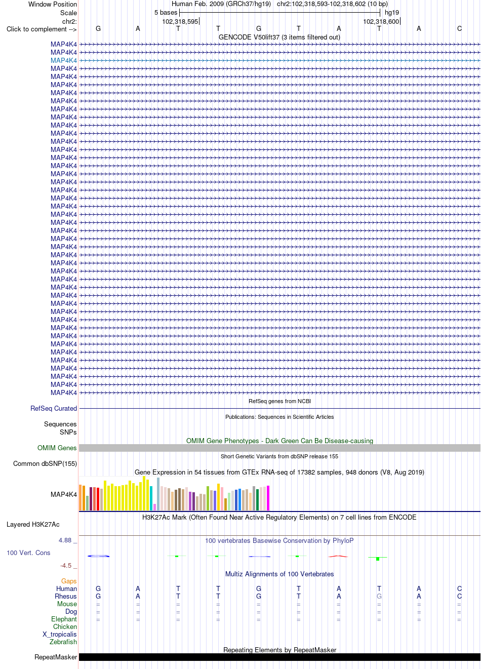Click the 'chr2:102,318,593-102,318,602 (10 bp)' position text
The width and height of the screenshot is (481, 669).
pos(332,4)
